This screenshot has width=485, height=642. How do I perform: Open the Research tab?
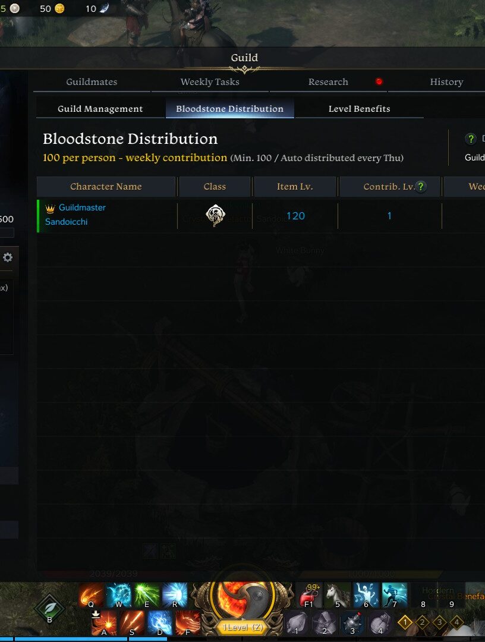[x=328, y=82]
